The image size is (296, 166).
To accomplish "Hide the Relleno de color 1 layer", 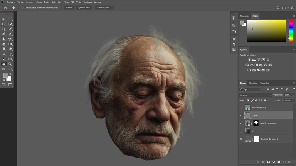I will coord(241,139).
